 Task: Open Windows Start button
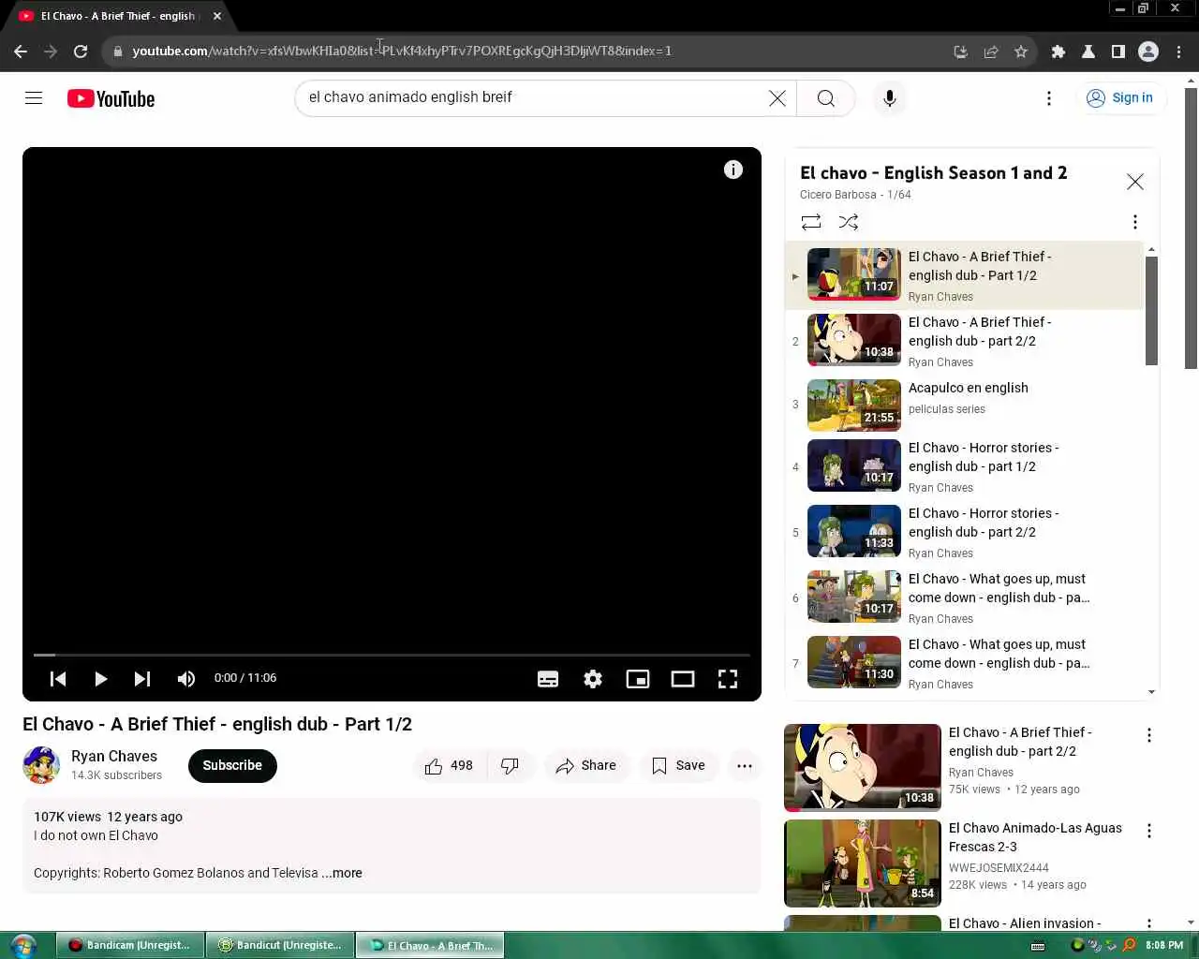pos(22,945)
